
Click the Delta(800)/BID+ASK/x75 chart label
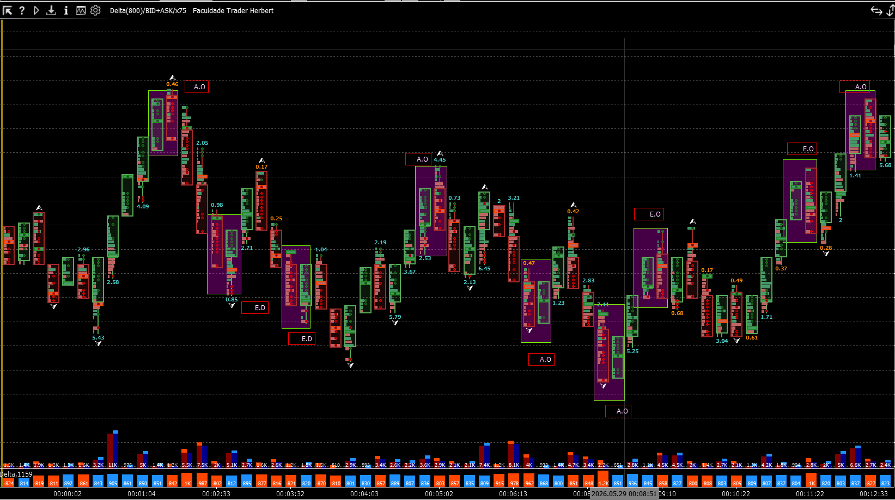point(148,11)
